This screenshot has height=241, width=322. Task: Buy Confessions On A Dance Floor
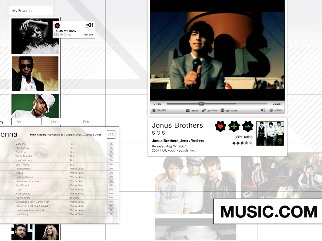click(x=111, y=202)
